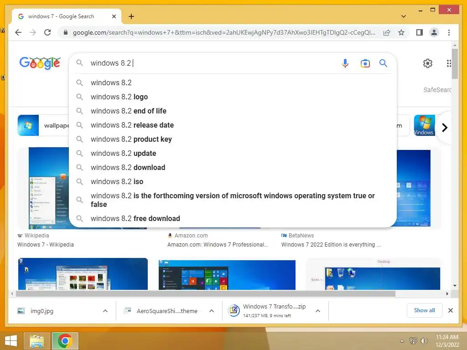Image resolution: width=467 pixels, height=350 pixels.
Task: Click the Windows 7 Transfo....zip download in progress
Action: (267, 311)
